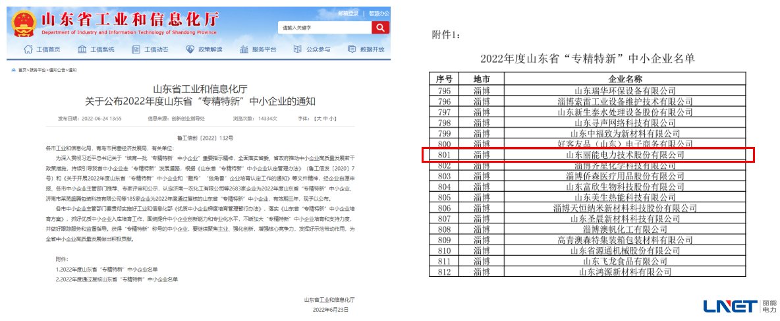This screenshot has width=780, height=321.
Task: Set font size to 大
Action: pos(318,118)
